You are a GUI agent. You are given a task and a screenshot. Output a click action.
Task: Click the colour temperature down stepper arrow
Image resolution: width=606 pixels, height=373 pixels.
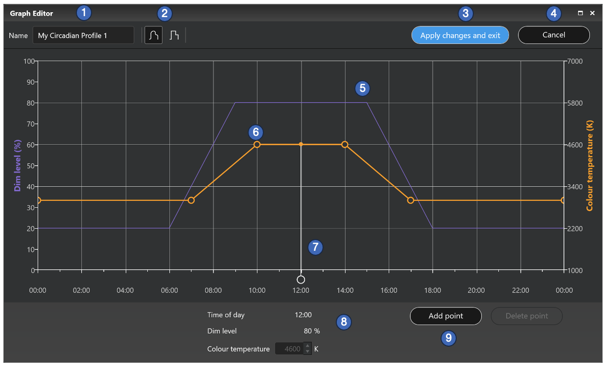[307, 351]
